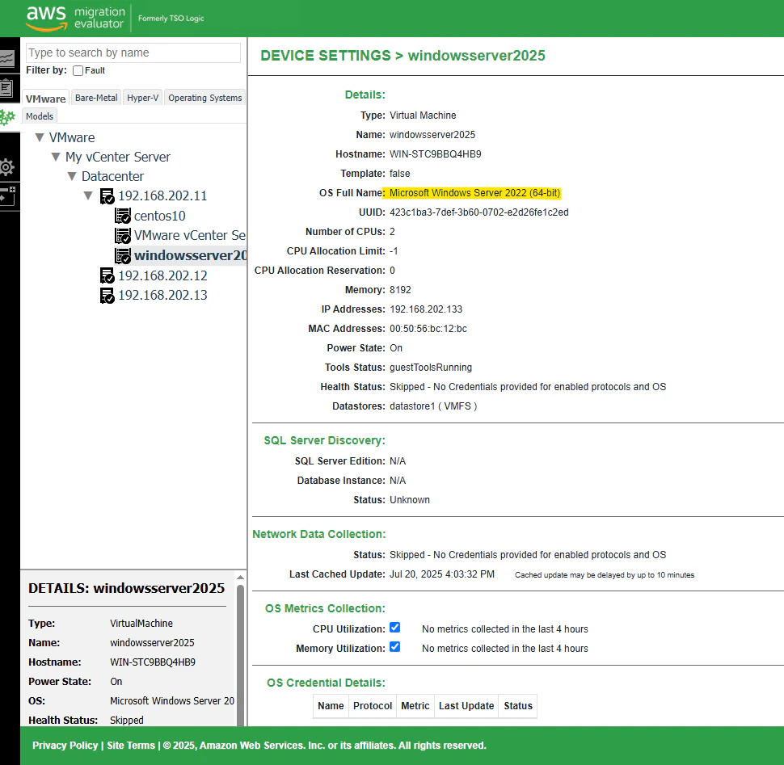Viewport: 784px width, 765px height.
Task: Select the green gears icon in sidebar
Action: click(x=7, y=118)
